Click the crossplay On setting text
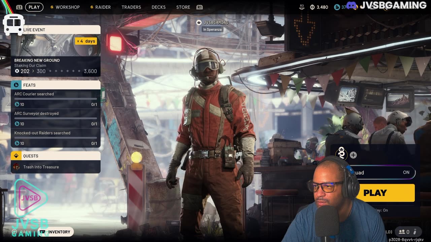 (381, 210)
